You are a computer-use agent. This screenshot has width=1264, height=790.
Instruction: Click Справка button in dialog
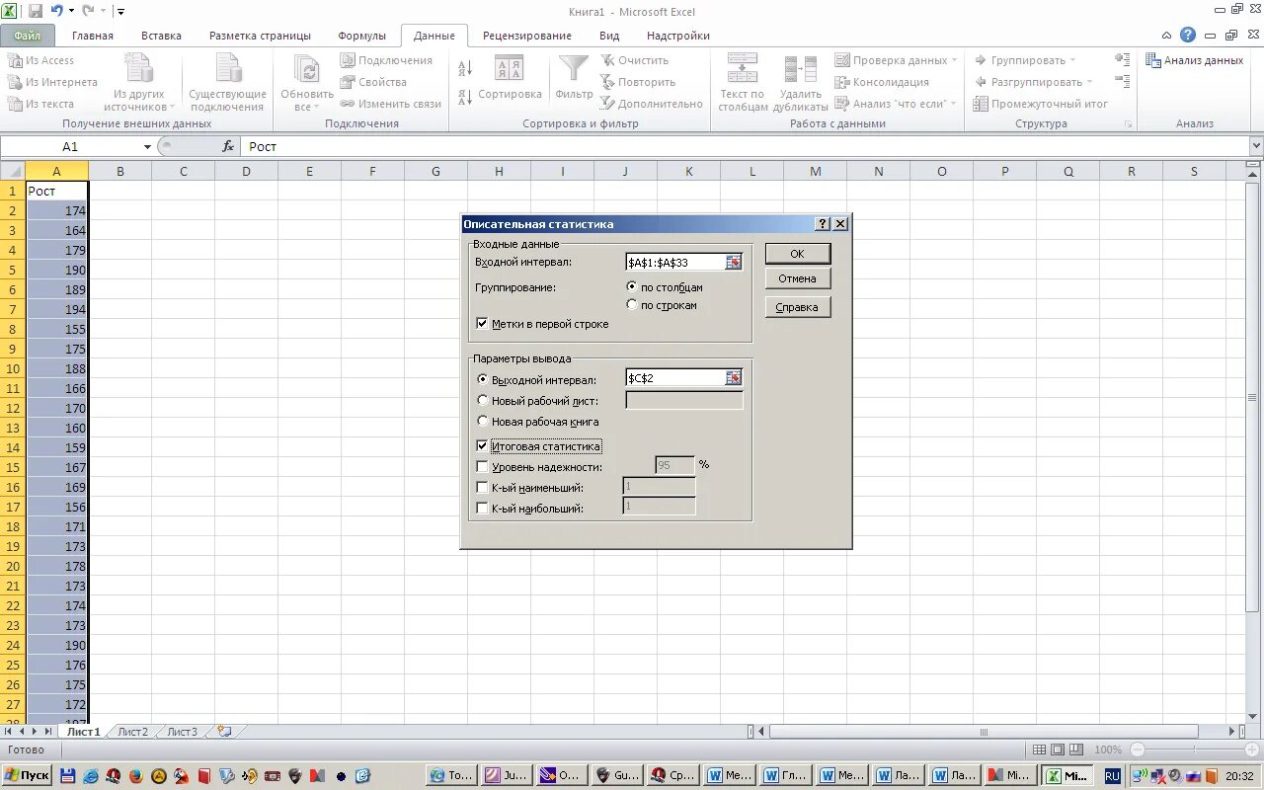pyautogui.click(x=797, y=307)
